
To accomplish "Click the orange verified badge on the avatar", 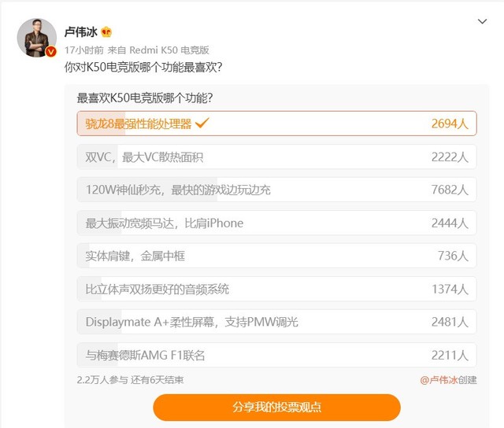I will coord(50,51).
